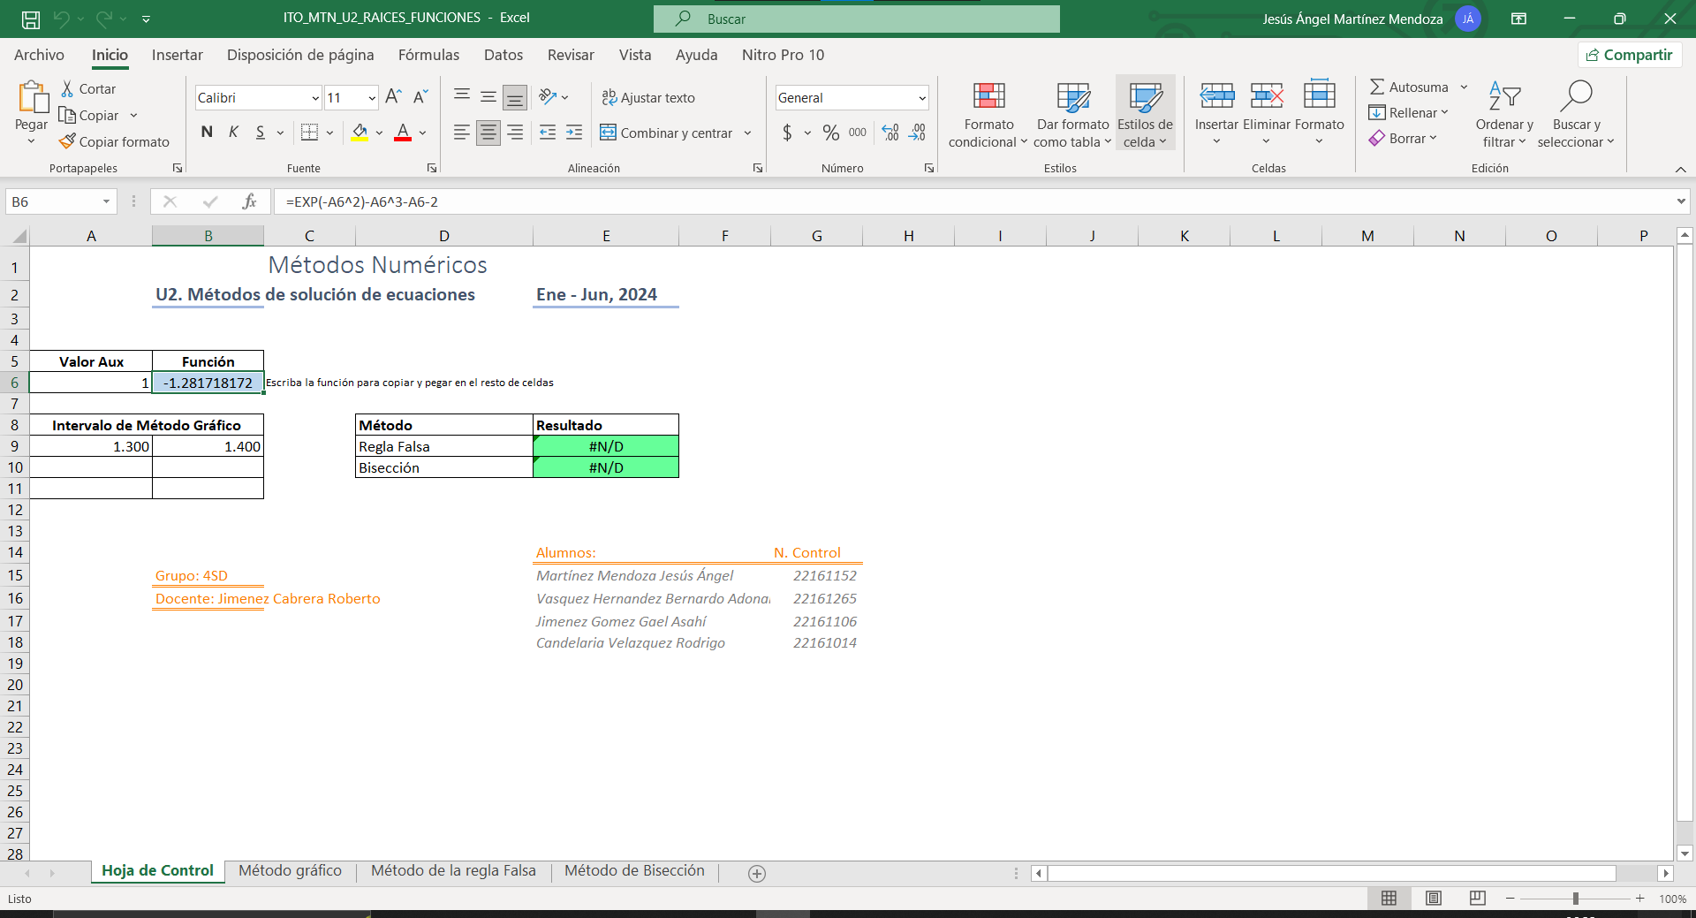The width and height of the screenshot is (1696, 918).
Task: Toggle bold (N) formatting
Action: click(x=207, y=133)
